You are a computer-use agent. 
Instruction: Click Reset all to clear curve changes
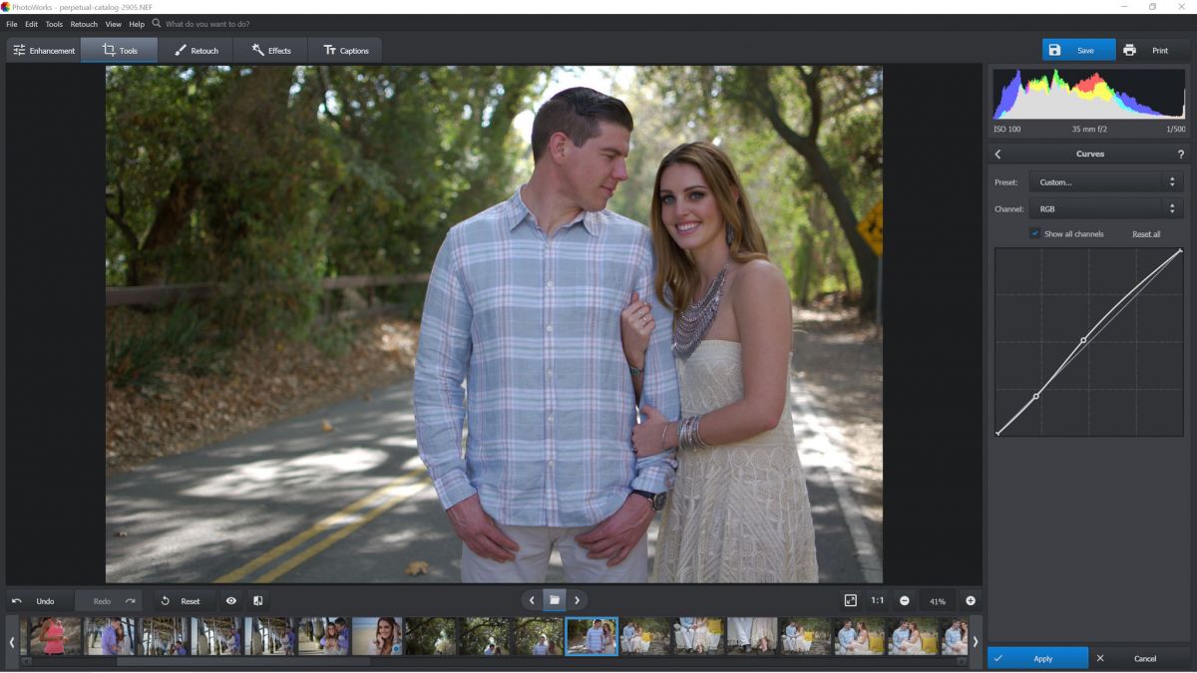click(x=1147, y=233)
